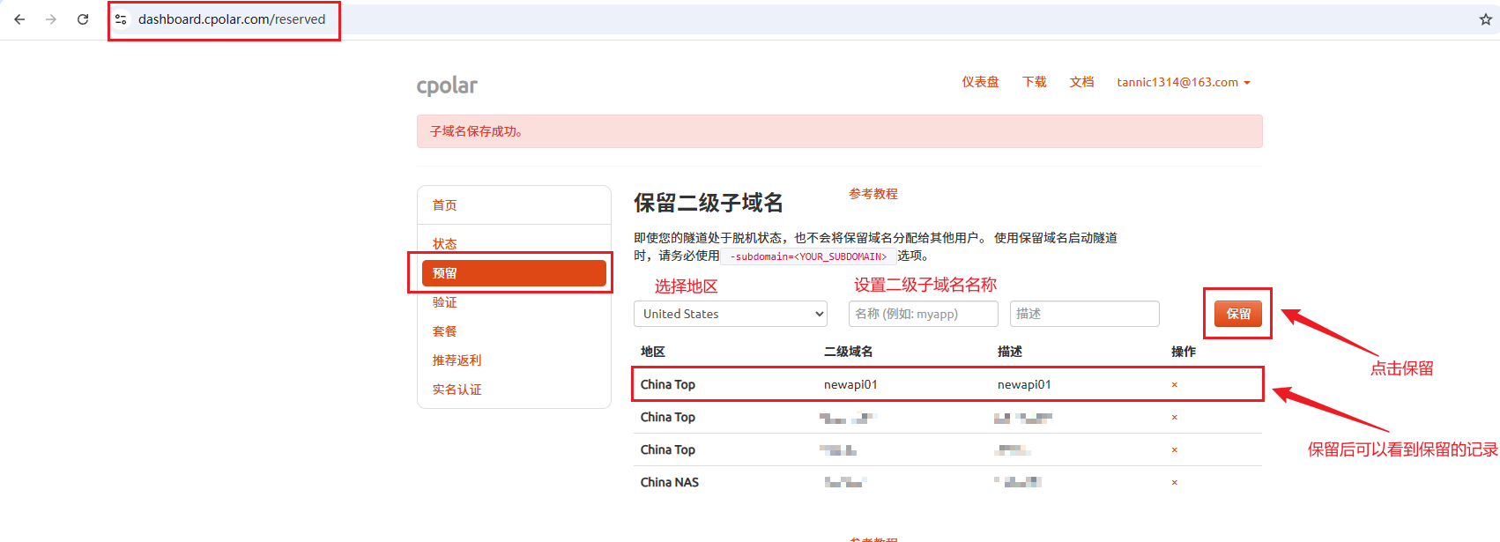This screenshot has width=1500, height=542.
Task: Open the United States region dropdown
Action: click(x=730, y=314)
